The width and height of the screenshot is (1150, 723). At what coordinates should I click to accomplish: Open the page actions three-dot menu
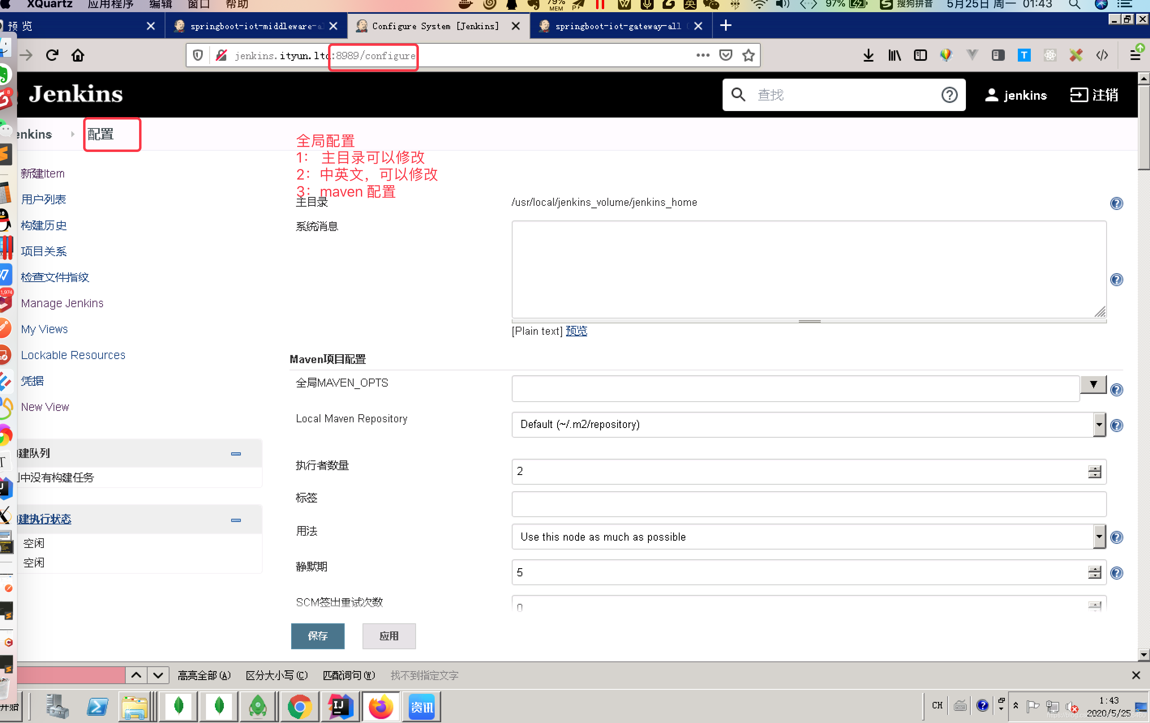(x=702, y=56)
